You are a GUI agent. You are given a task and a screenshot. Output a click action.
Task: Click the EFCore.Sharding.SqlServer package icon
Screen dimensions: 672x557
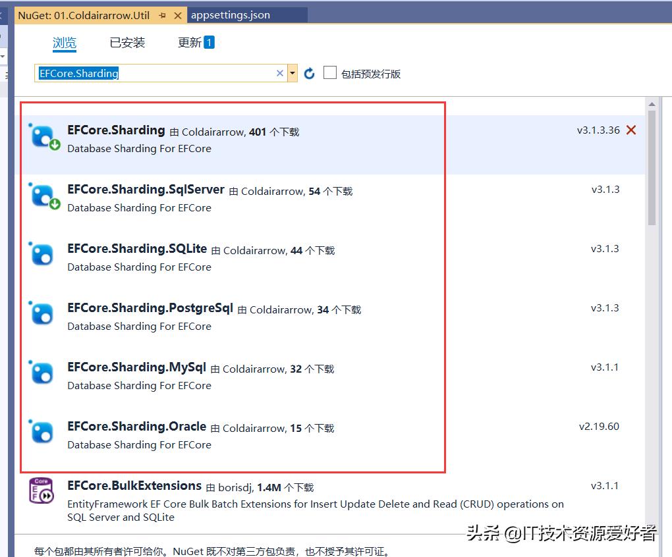pyautogui.click(x=42, y=196)
